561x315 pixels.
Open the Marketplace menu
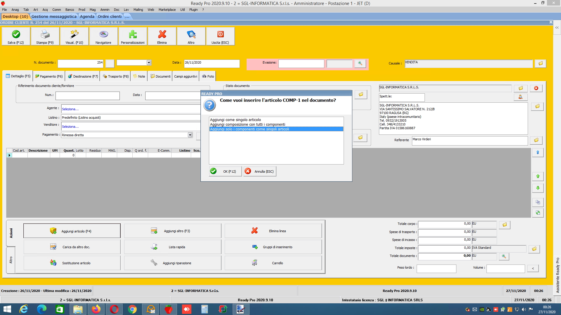pyautogui.click(x=167, y=10)
